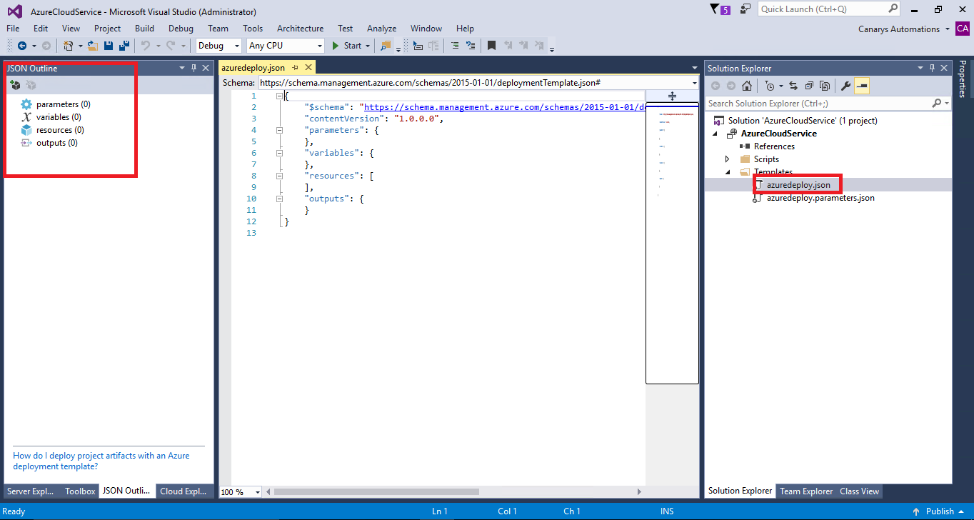
Task: Collapse the AzureCloudService project node
Action: [x=716, y=134]
